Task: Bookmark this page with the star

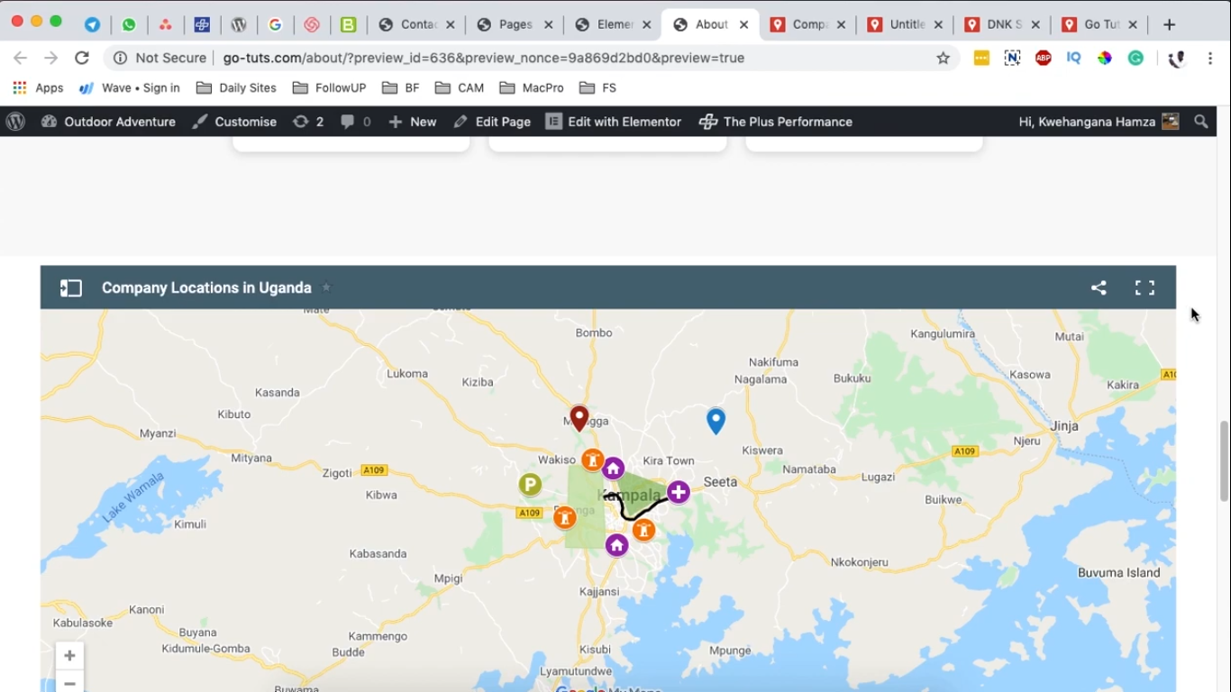Action: point(944,58)
